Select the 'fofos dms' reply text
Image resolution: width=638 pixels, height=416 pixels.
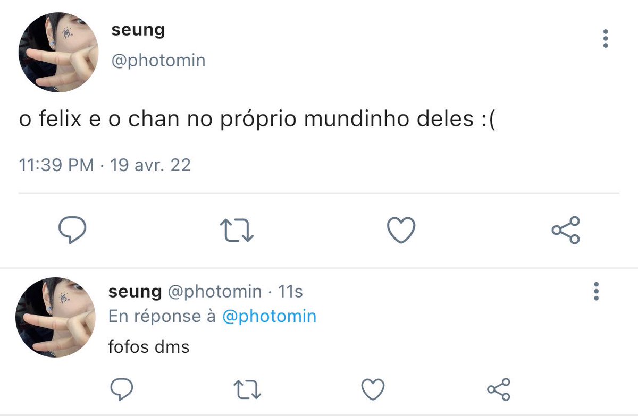(x=149, y=347)
